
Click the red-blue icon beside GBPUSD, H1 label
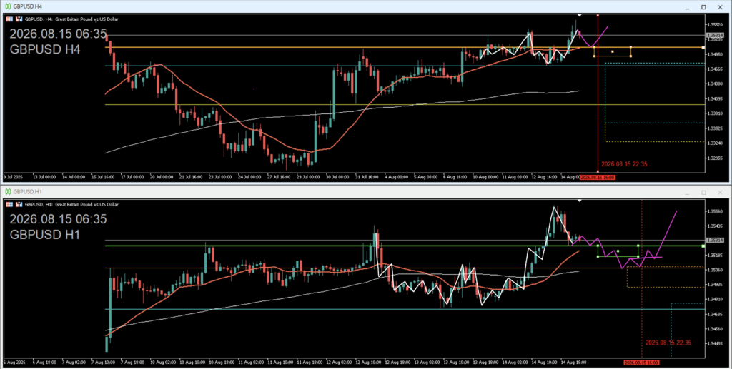pos(19,205)
